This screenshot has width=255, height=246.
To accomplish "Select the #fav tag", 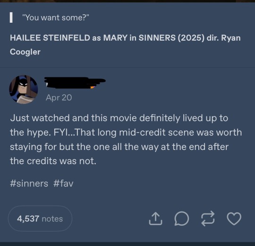I will [63, 184].
